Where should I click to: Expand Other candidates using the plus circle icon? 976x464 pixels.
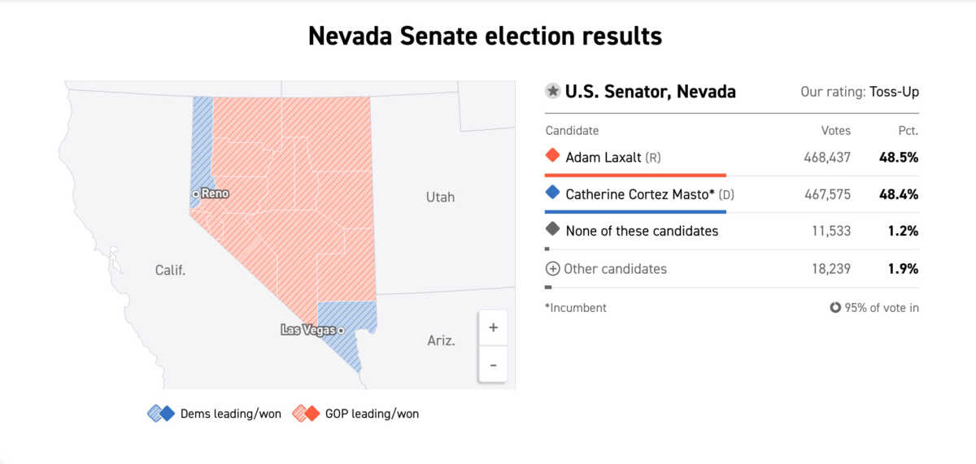click(553, 269)
